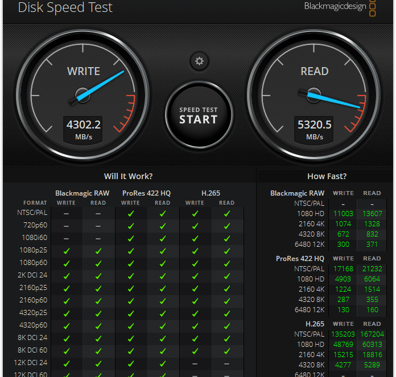Click the 8K DCI 60 format label
The width and height of the screenshot is (396, 377).
pos(32,350)
